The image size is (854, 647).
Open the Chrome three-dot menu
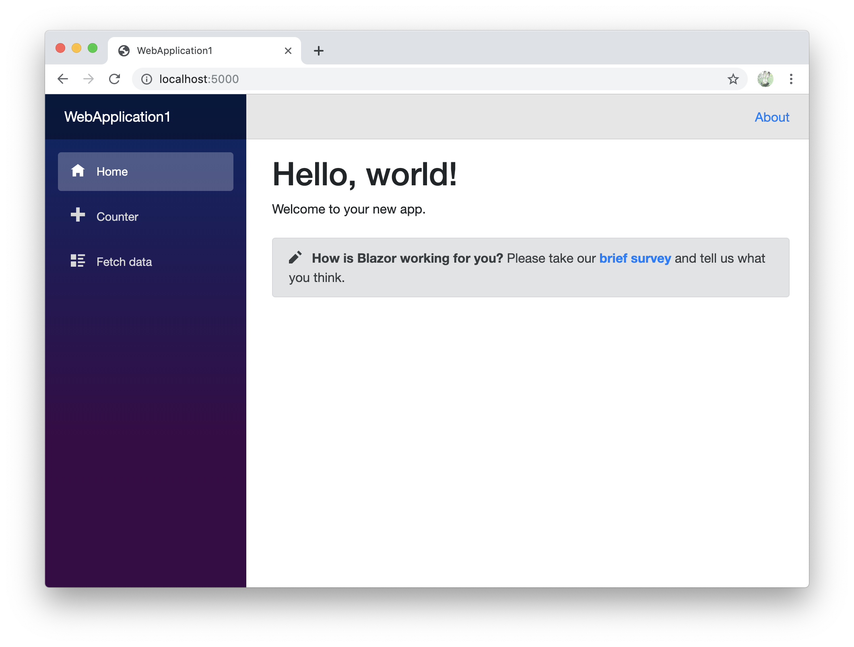click(x=791, y=79)
